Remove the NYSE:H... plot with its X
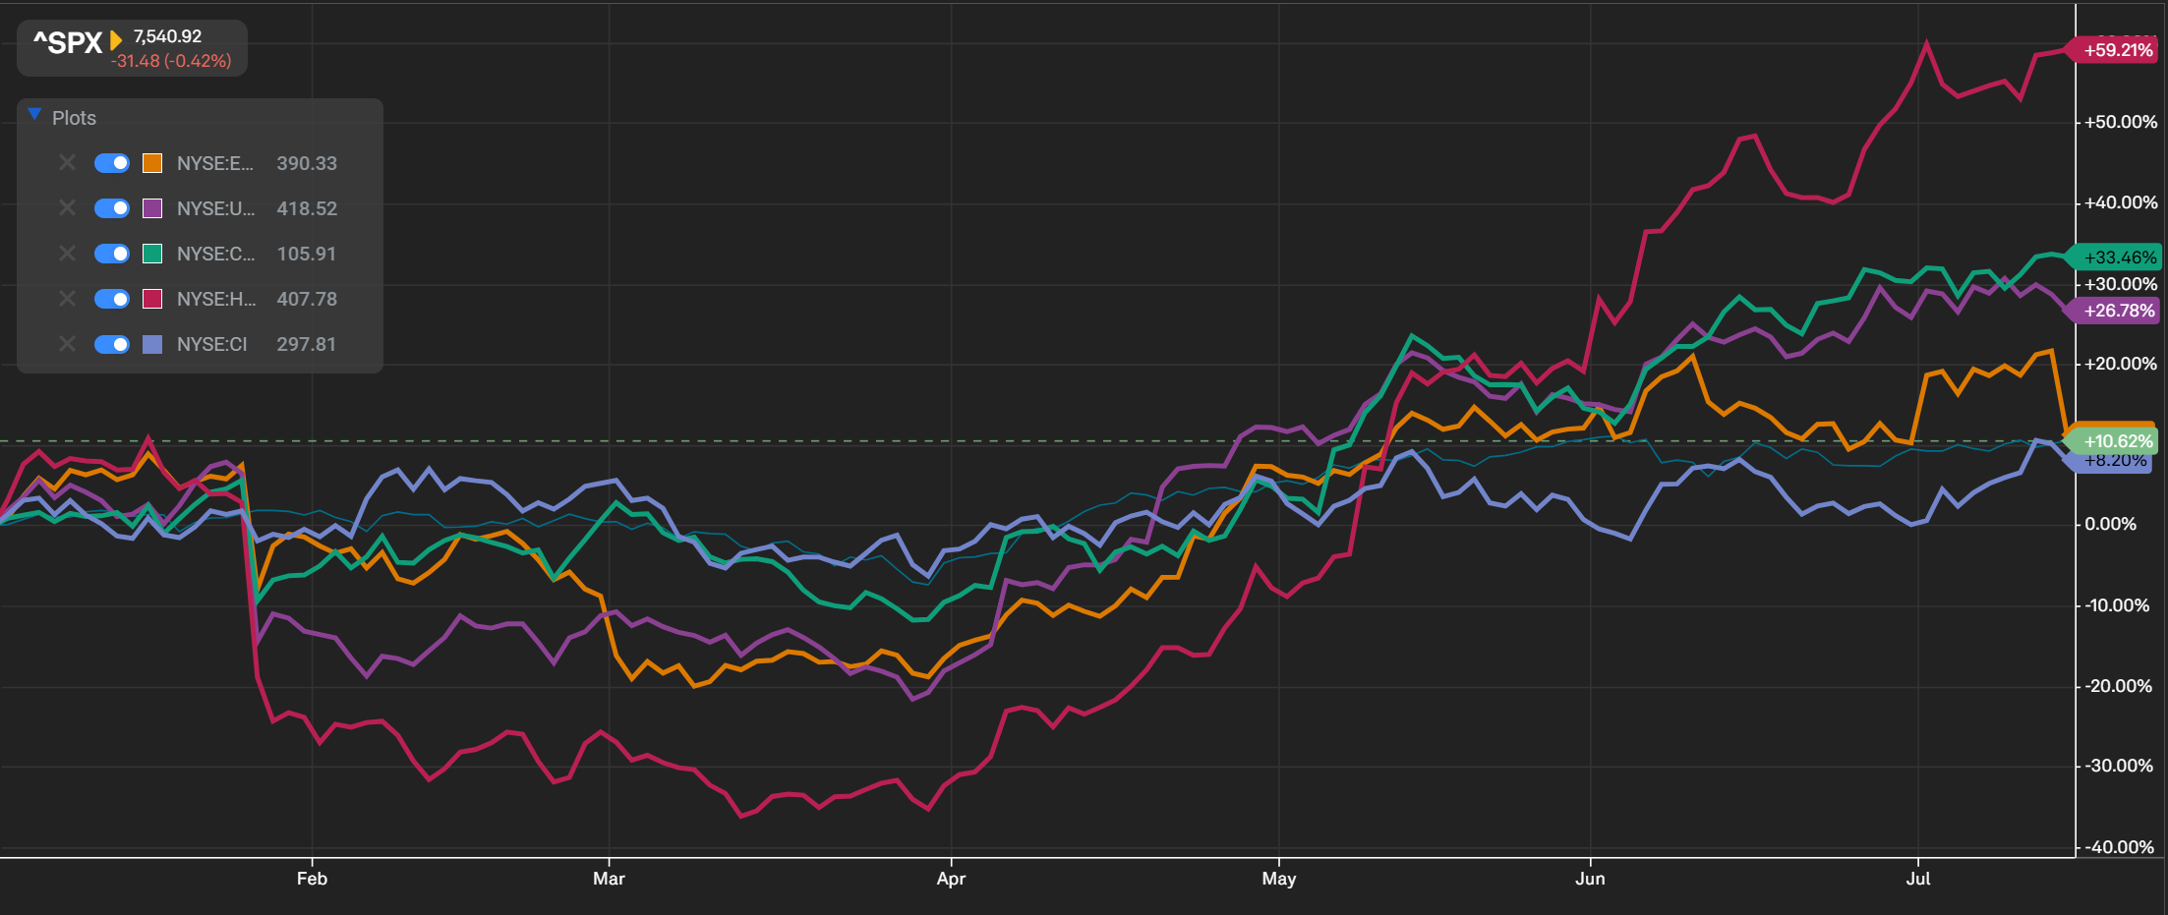Image resolution: width=2168 pixels, height=915 pixels. (x=67, y=298)
